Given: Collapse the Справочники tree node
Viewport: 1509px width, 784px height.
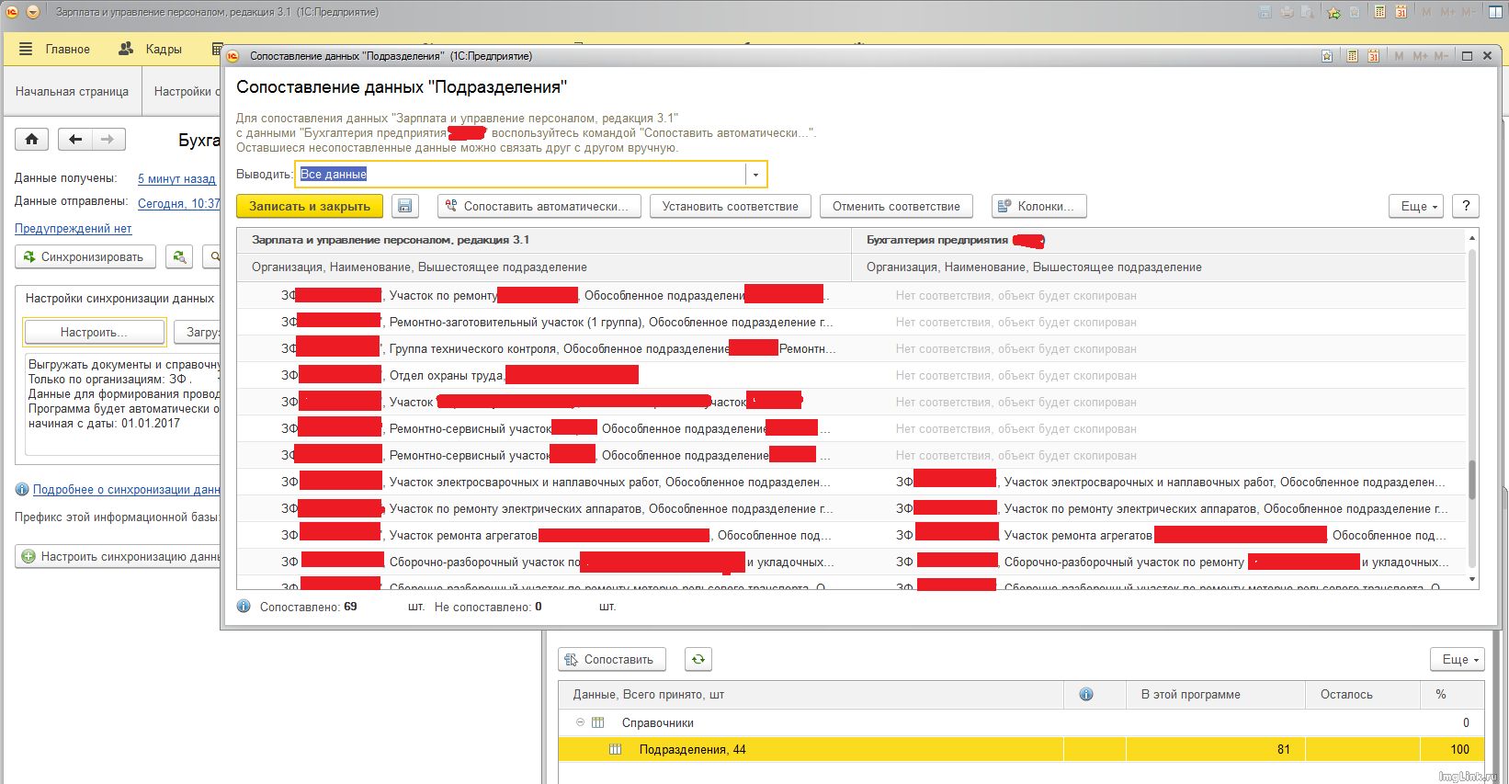Looking at the screenshot, I should point(580,722).
